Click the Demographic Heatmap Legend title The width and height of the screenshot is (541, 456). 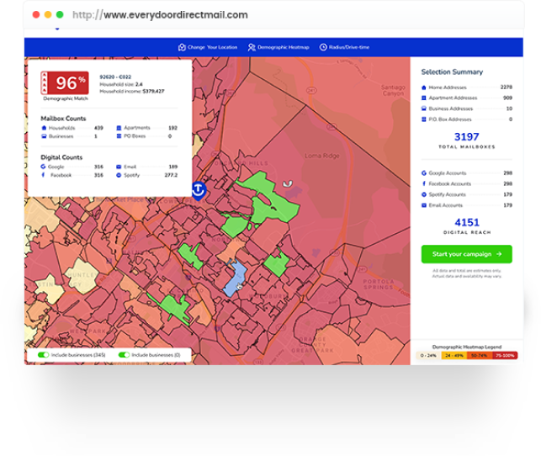[466, 347]
